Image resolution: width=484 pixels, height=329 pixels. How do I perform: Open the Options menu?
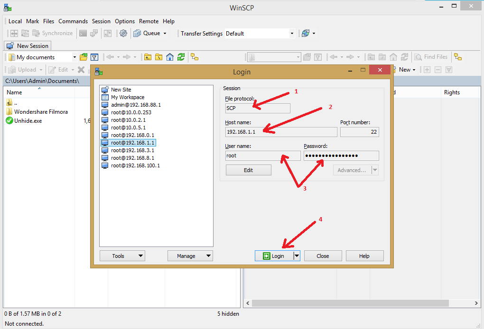pos(124,21)
